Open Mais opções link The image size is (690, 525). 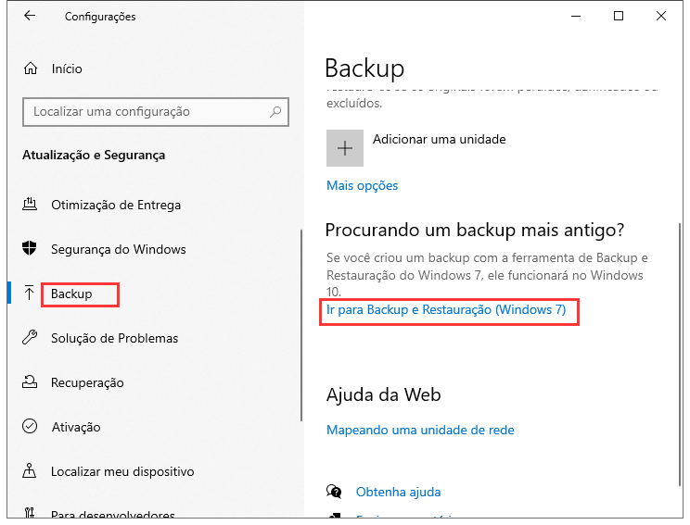[362, 185]
